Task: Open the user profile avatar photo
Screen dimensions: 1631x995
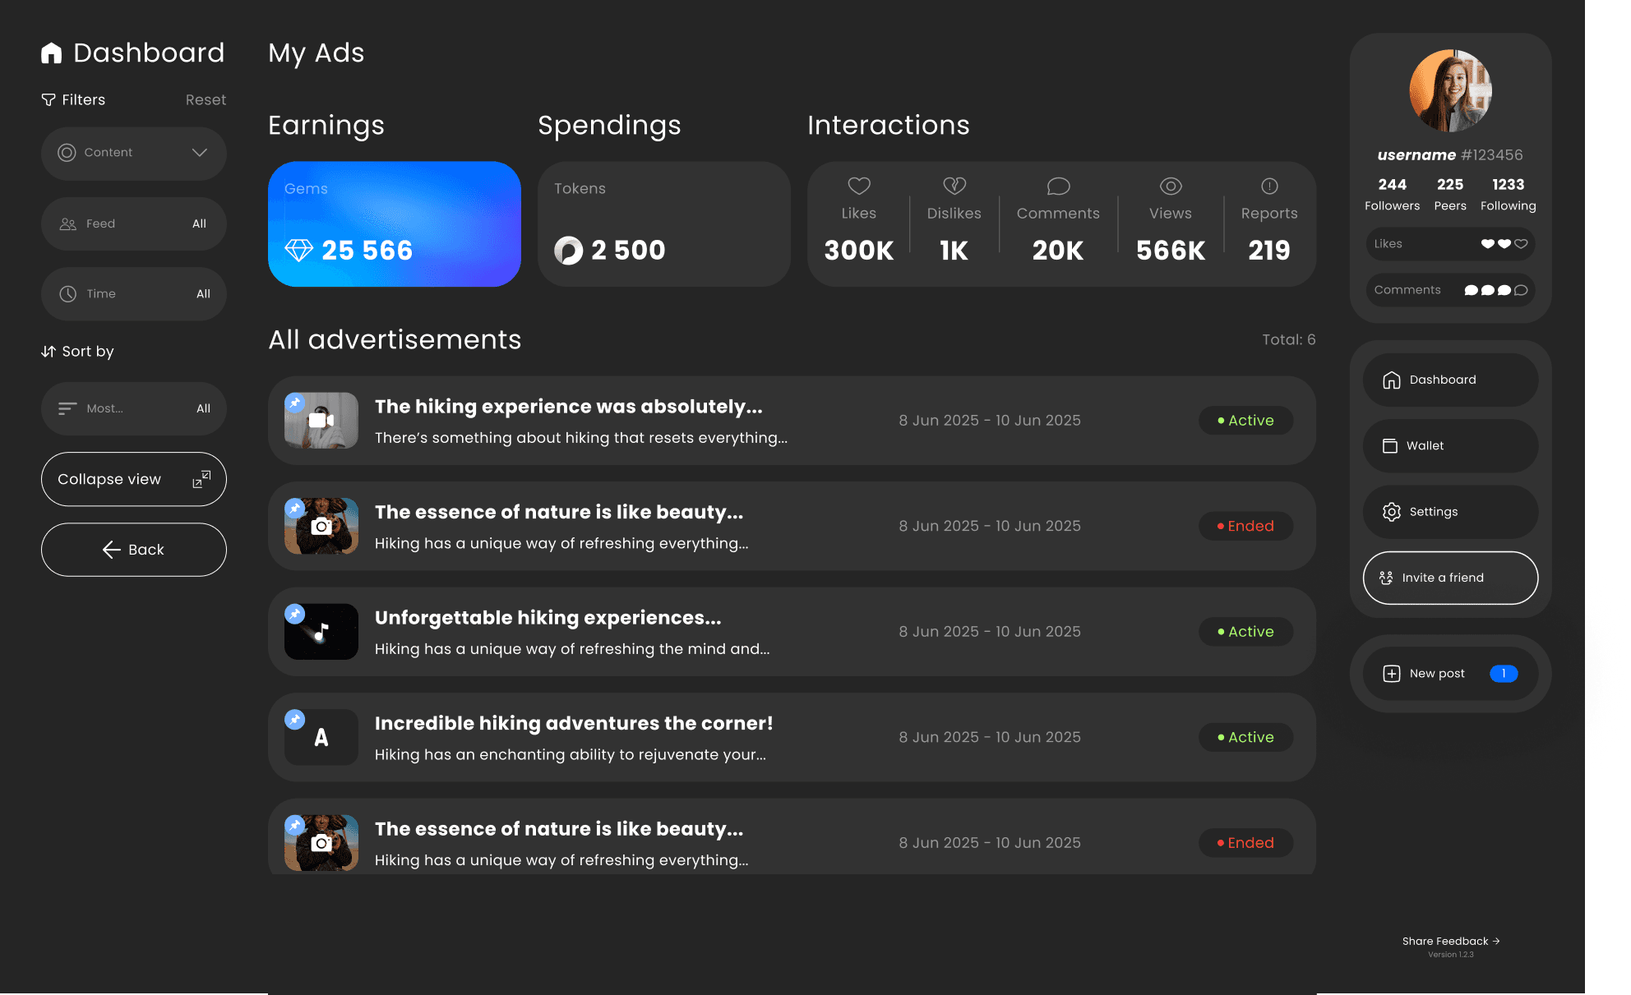Action: coord(1450,91)
